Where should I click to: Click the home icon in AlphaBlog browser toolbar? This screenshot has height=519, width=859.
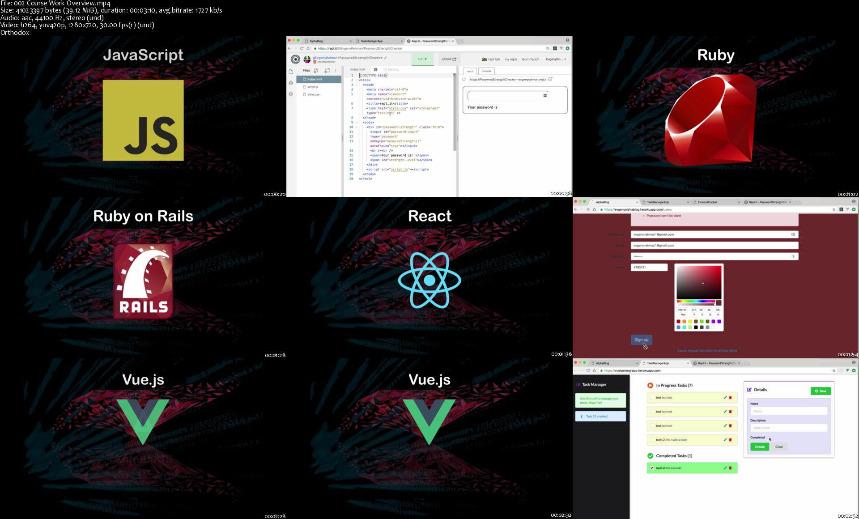(595, 209)
